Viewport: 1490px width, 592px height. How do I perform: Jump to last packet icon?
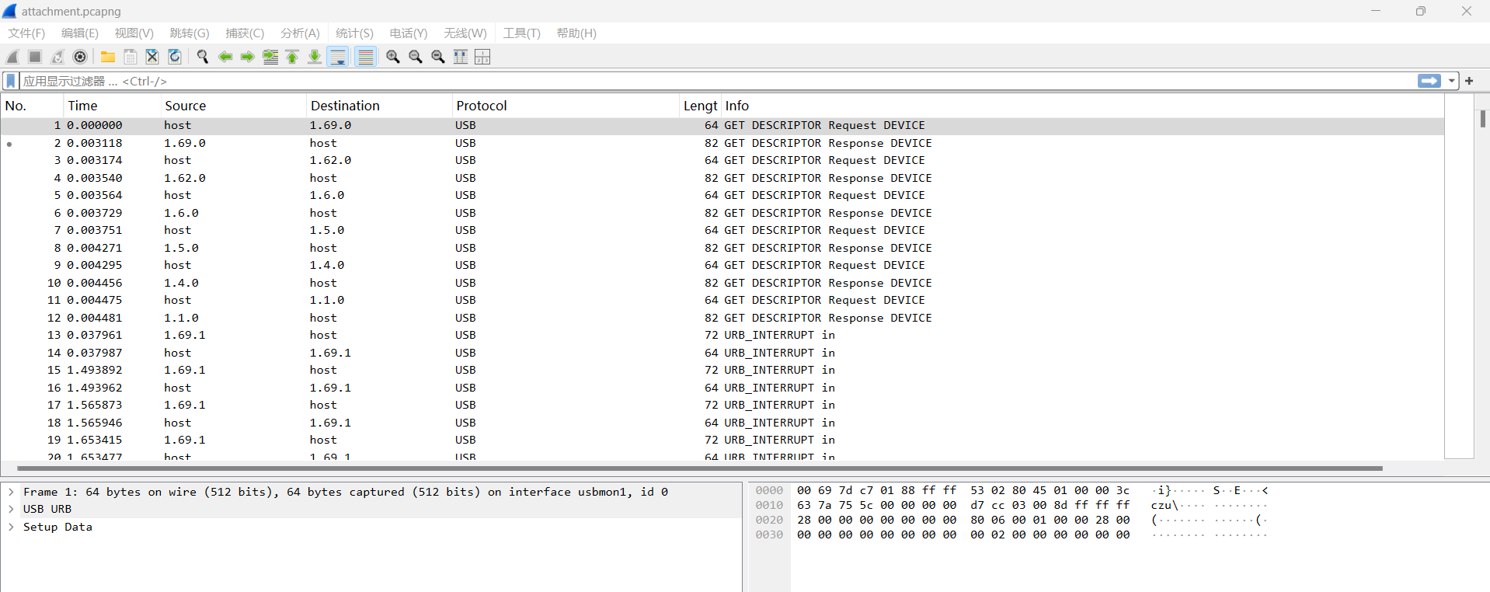pyautogui.click(x=315, y=57)
